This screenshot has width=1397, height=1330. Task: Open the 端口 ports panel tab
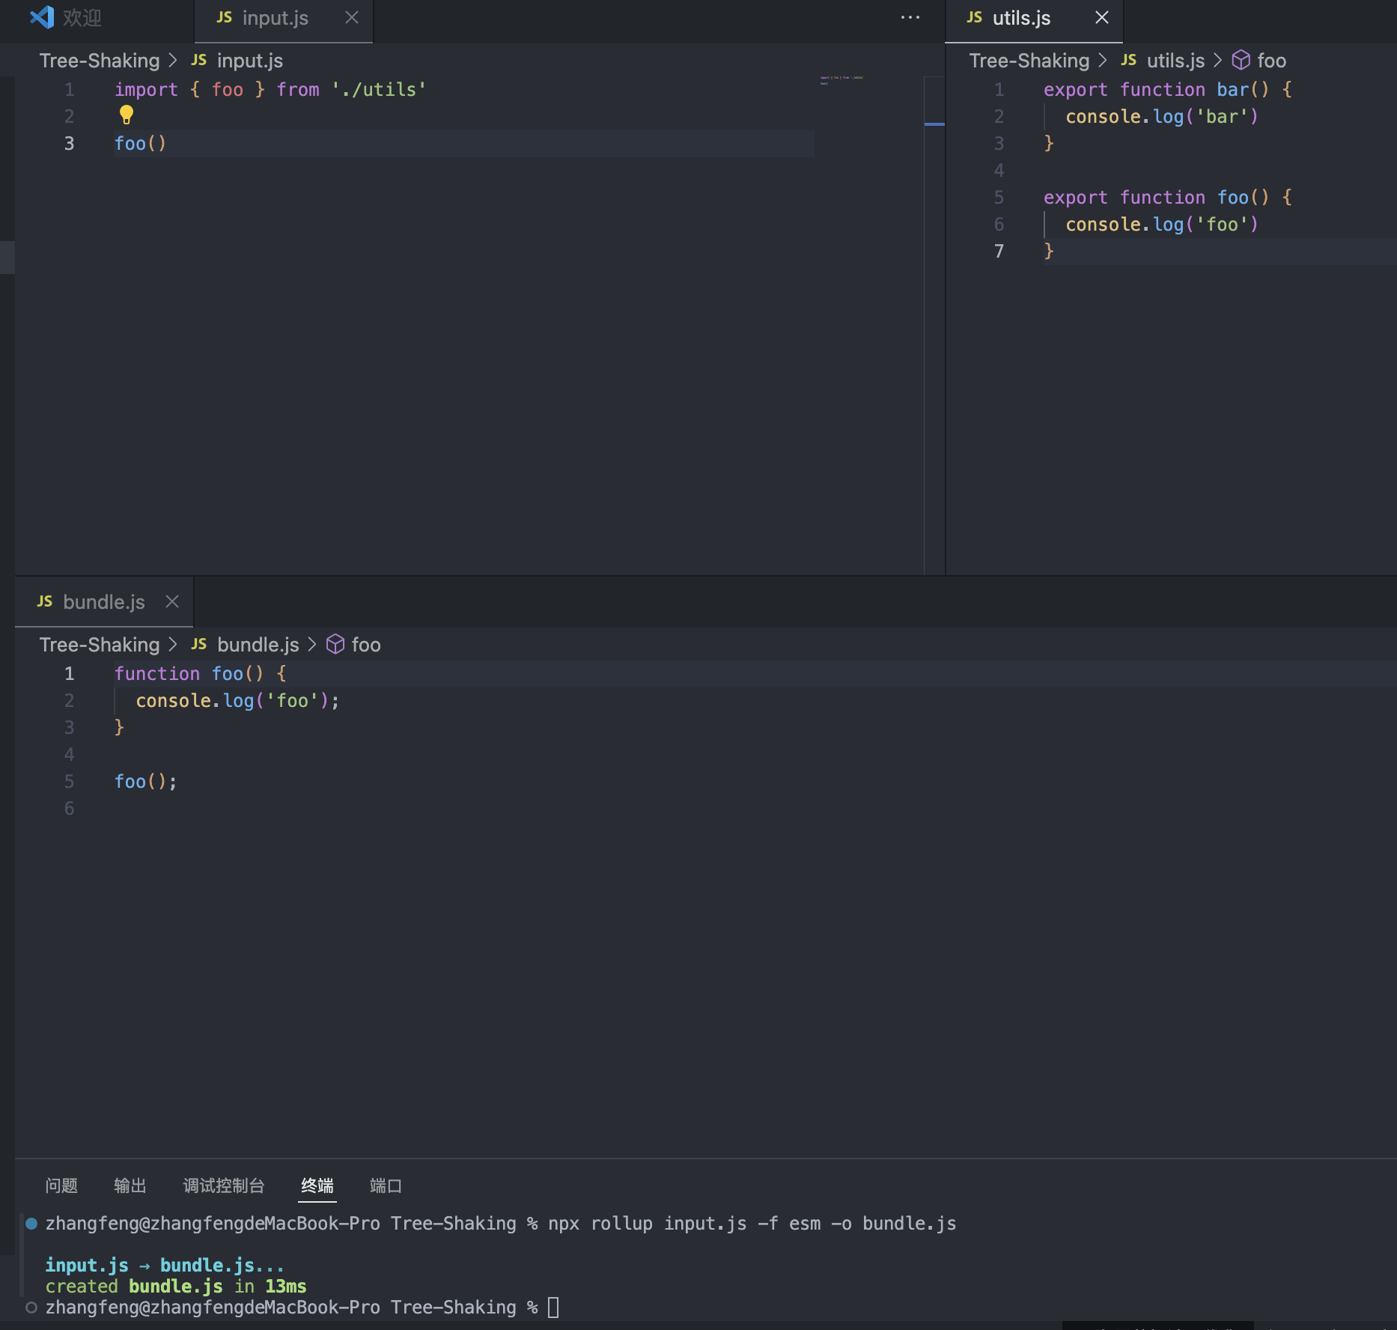coord(386,1185)
